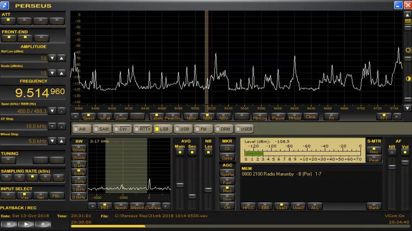Select the HFCC memory tab
The image size is (412, 231).
pos(248,206)
